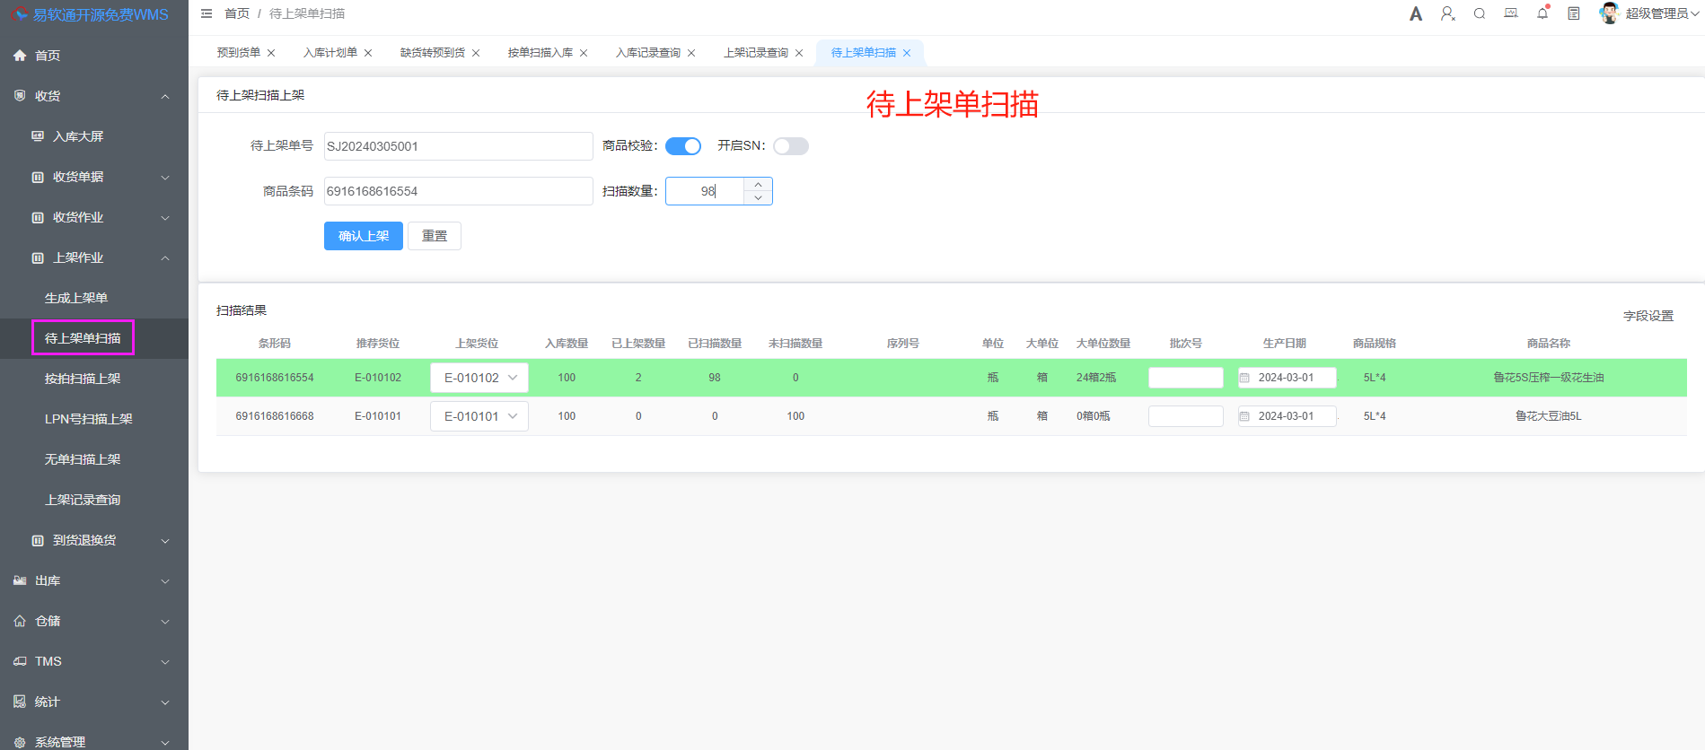Open the 超级管理员 user dropdown
The image size is (1705, 750).
coord(1661,13)
